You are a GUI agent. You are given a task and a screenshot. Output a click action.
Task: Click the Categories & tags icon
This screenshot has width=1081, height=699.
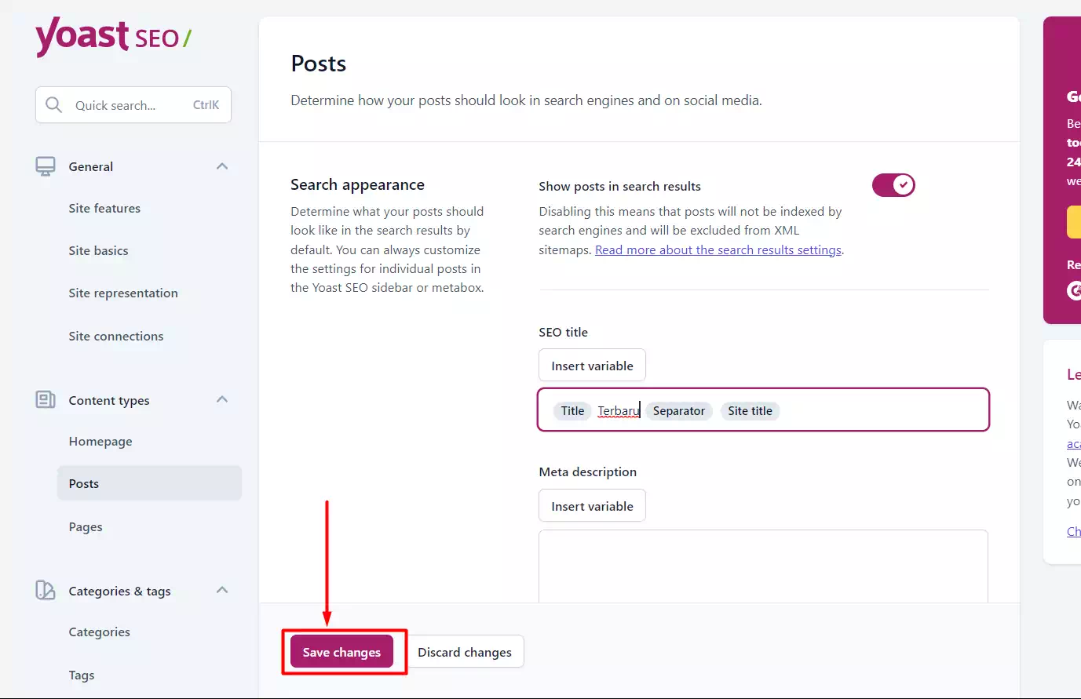pos(46,591)
